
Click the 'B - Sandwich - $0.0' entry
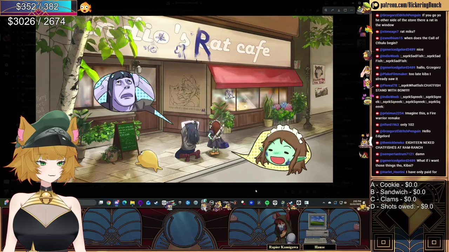click(x=398, y=192)
